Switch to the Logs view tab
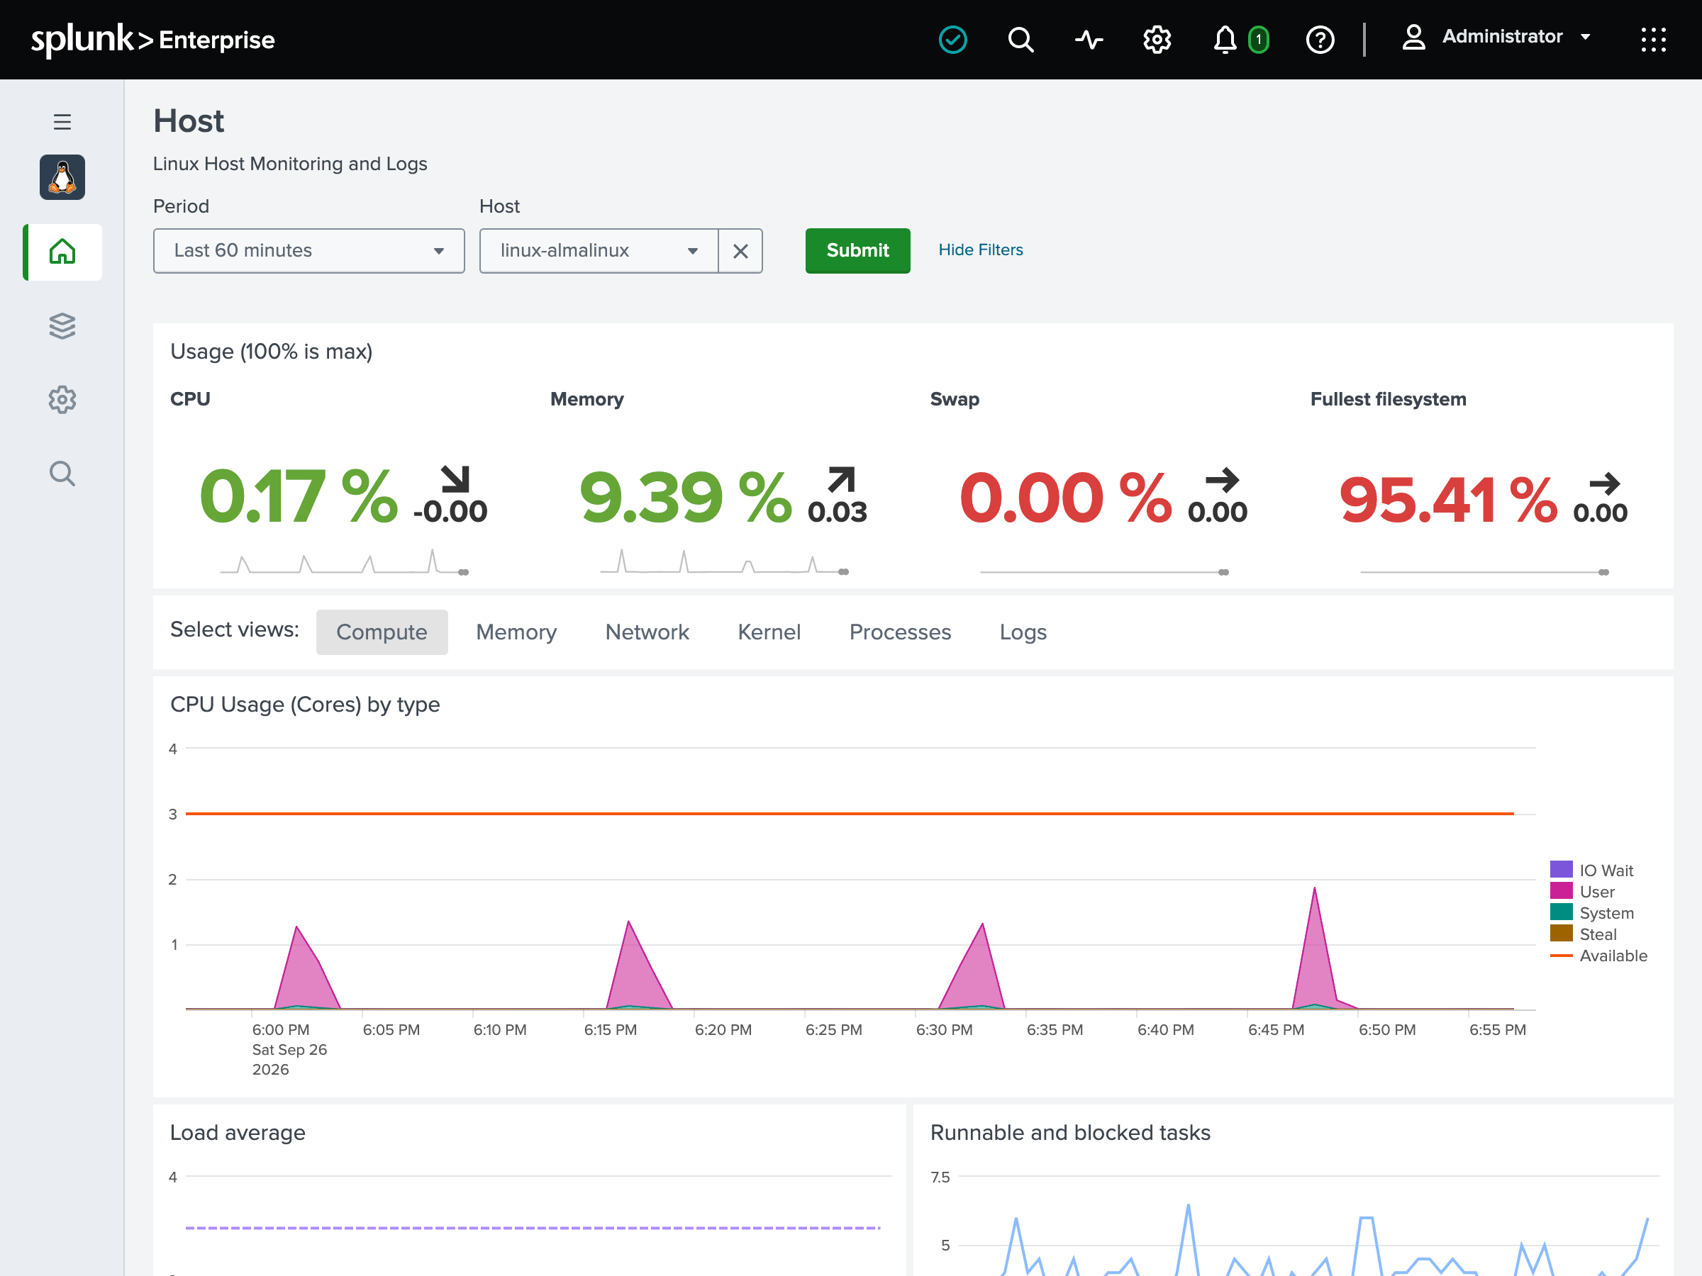This screenshot has height=1276, width=1702. (x=1023, y=632)
